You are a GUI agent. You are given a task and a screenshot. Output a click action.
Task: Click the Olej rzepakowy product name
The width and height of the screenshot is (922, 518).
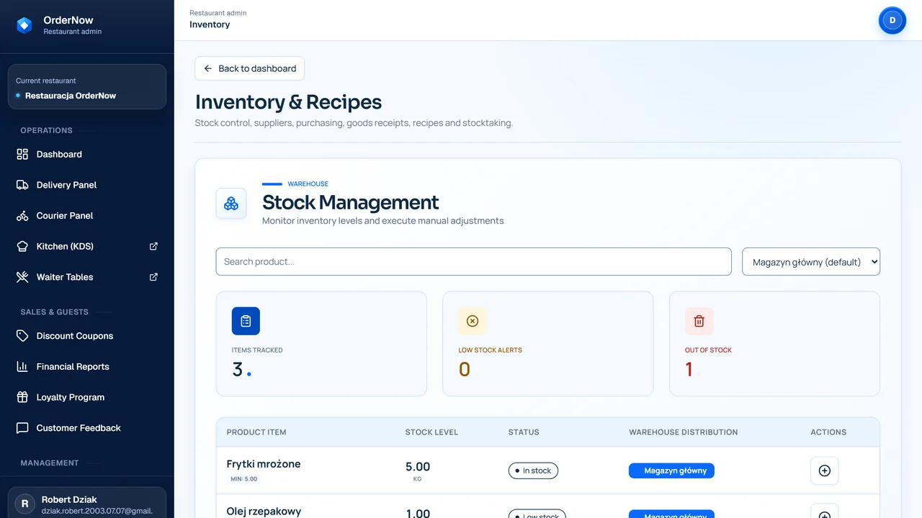(264, 512)
